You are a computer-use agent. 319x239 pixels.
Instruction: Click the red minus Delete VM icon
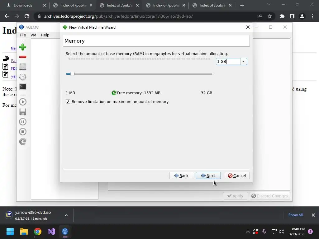coord(22,57)
